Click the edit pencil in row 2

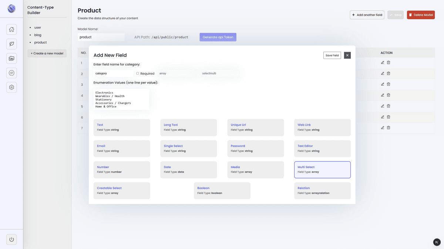pos(383,74)
